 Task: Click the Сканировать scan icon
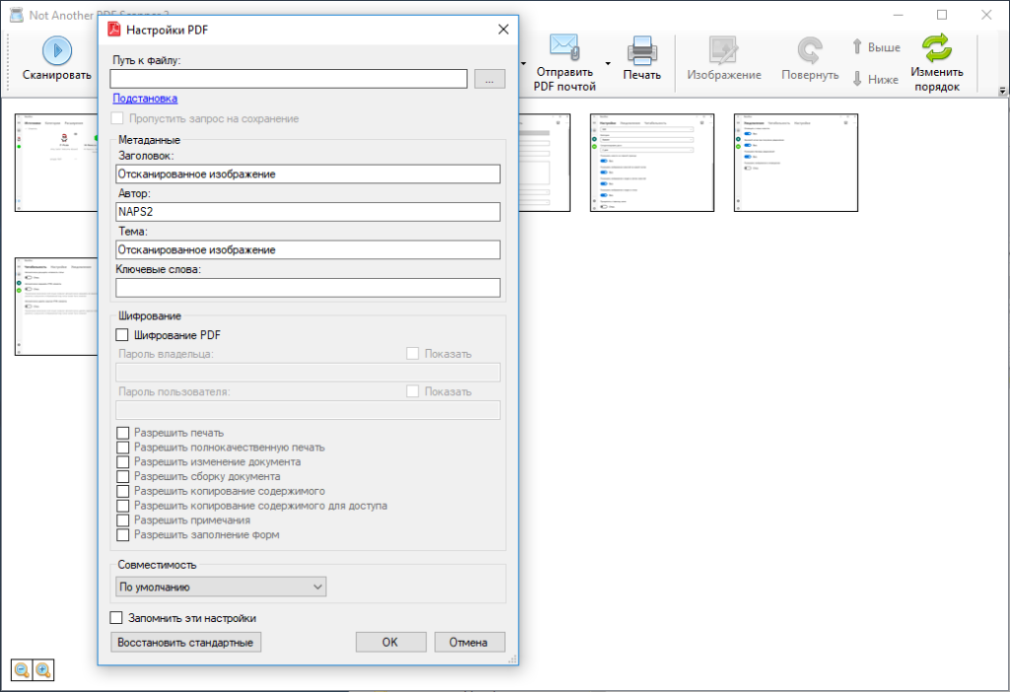(x=57, y=49)
